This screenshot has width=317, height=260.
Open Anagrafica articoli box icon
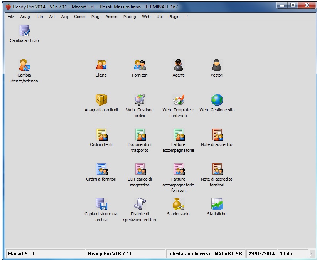(101, 100)
